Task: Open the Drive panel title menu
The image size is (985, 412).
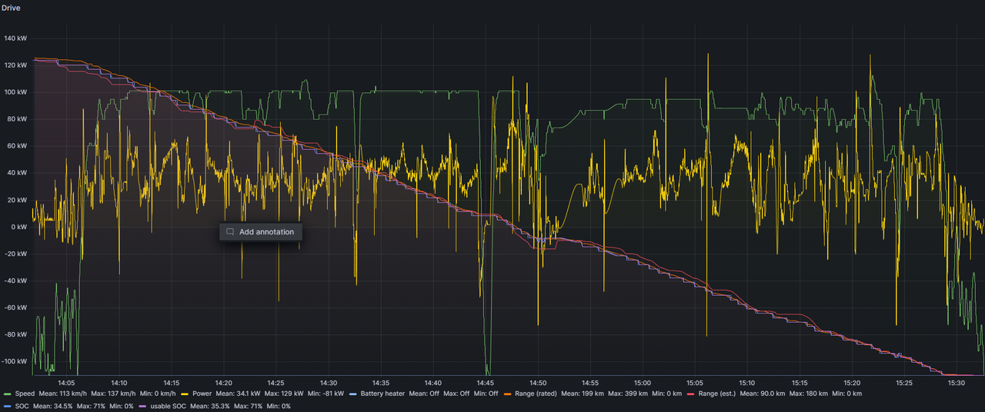Action: pyautogui.click(x=11, y=8)
